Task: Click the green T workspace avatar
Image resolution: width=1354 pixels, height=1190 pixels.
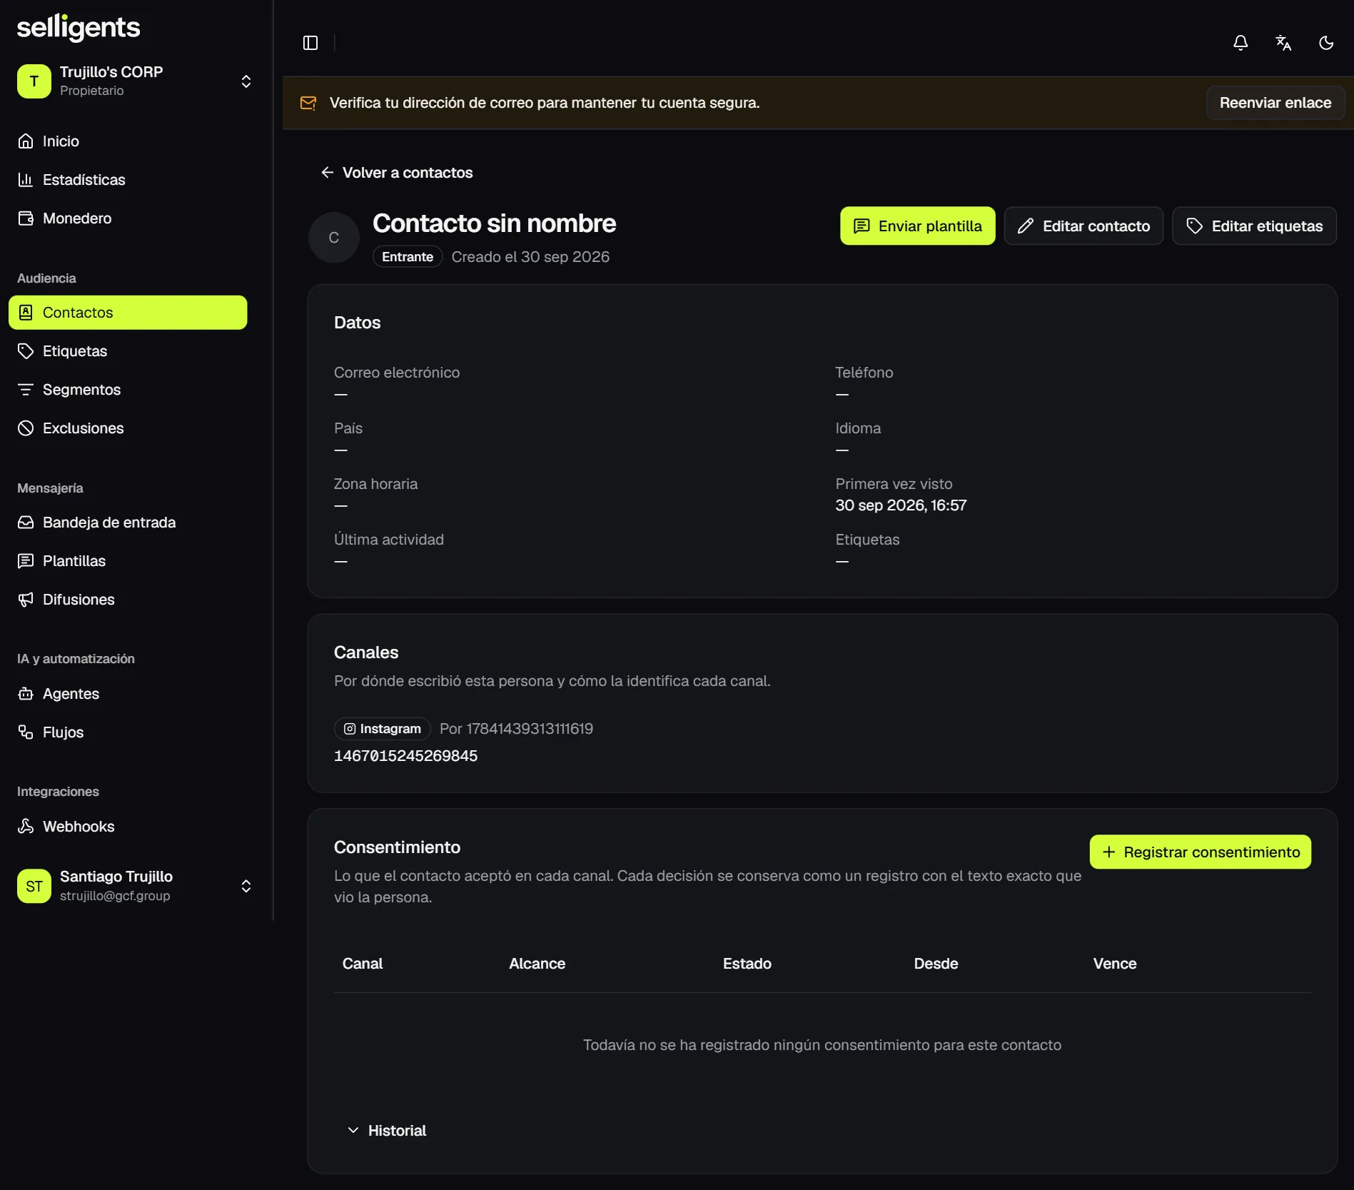Action: click(34, 81)
